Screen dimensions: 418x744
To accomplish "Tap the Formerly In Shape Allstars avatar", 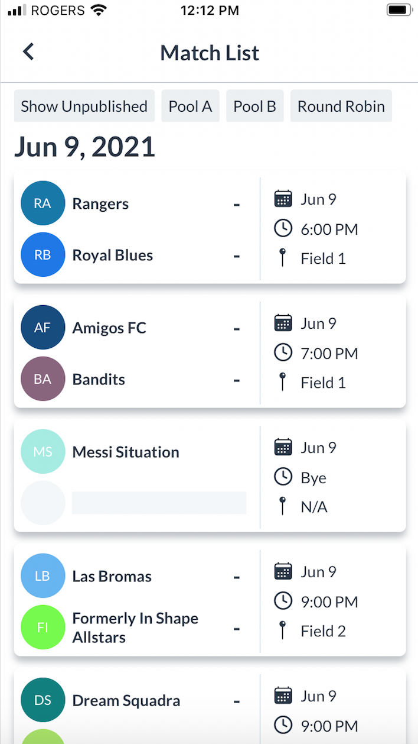I will (x=43, y=627).
